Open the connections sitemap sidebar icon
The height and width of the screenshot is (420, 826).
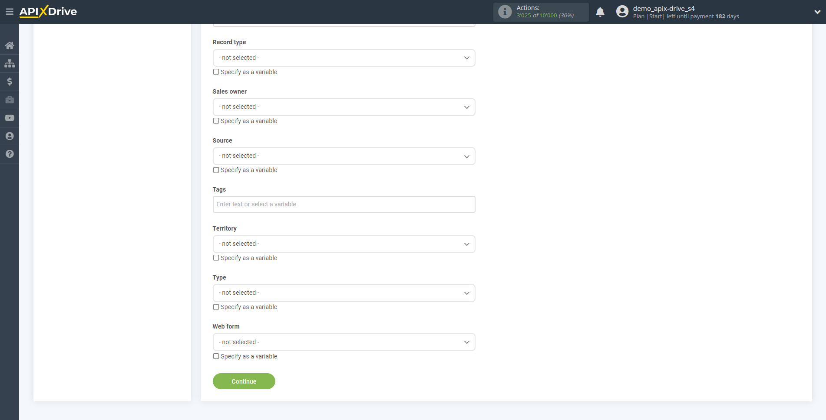click(x=10, y=64)
